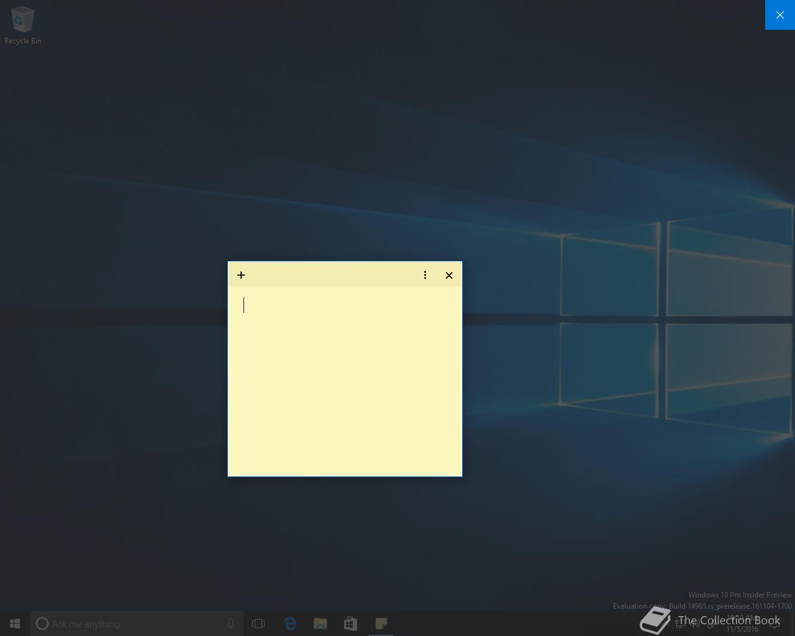Open Task View from the taskbar
This screenshot has width=795, height=636.
(258, 624)
